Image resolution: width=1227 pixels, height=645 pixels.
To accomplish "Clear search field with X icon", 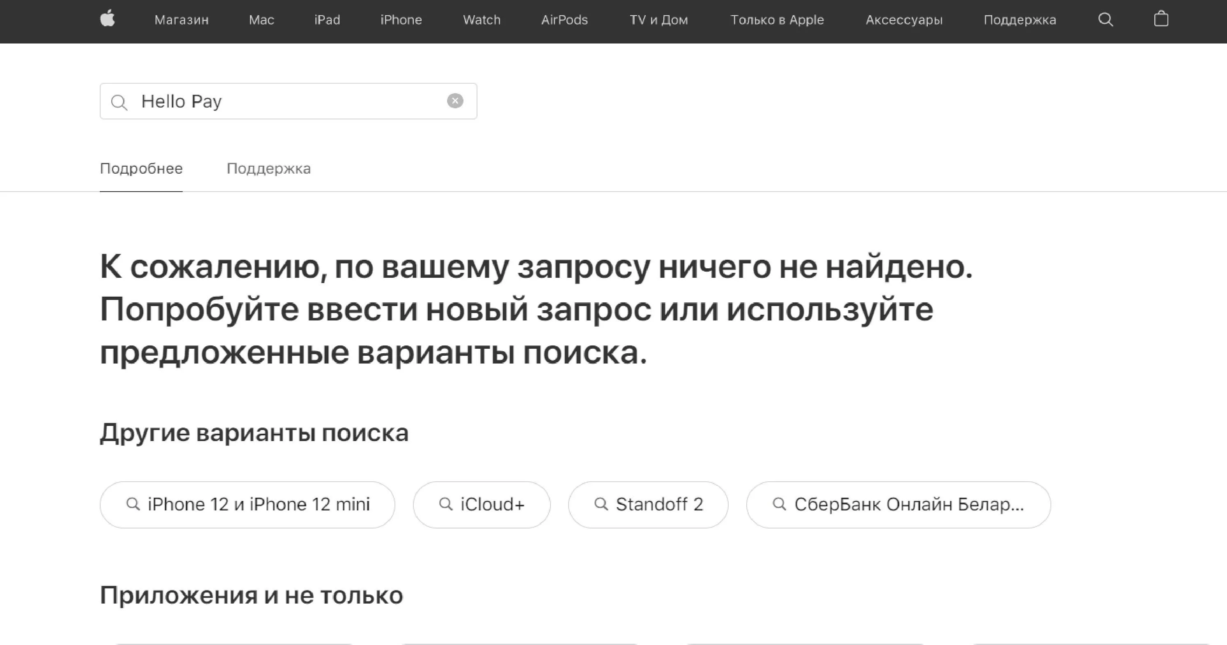I will coord(455,101).
